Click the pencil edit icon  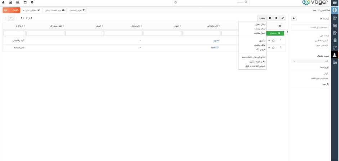(x=282, y=18)
